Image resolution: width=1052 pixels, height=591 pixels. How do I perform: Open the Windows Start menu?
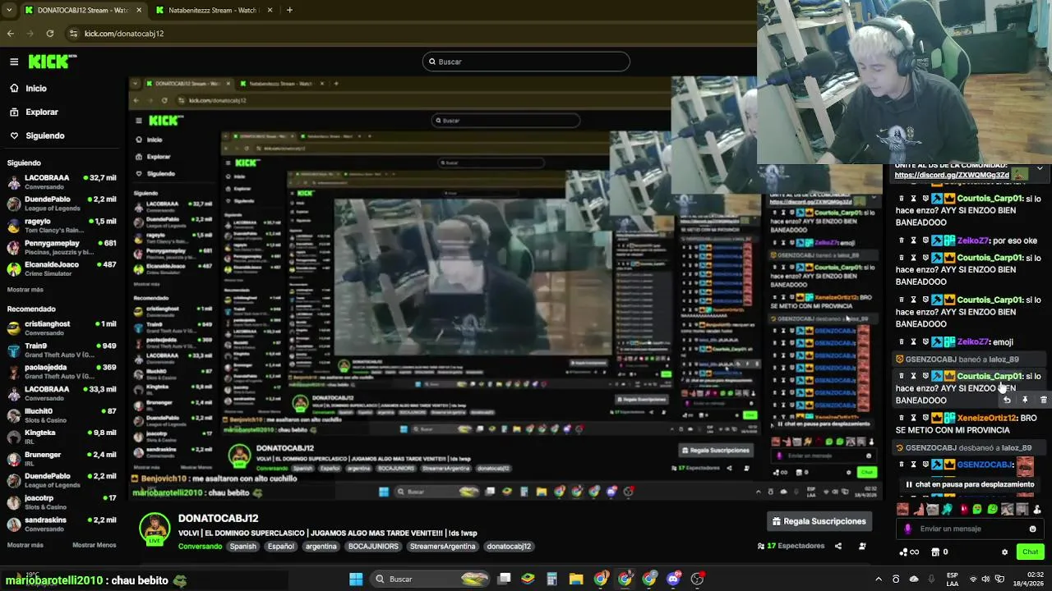356,579
